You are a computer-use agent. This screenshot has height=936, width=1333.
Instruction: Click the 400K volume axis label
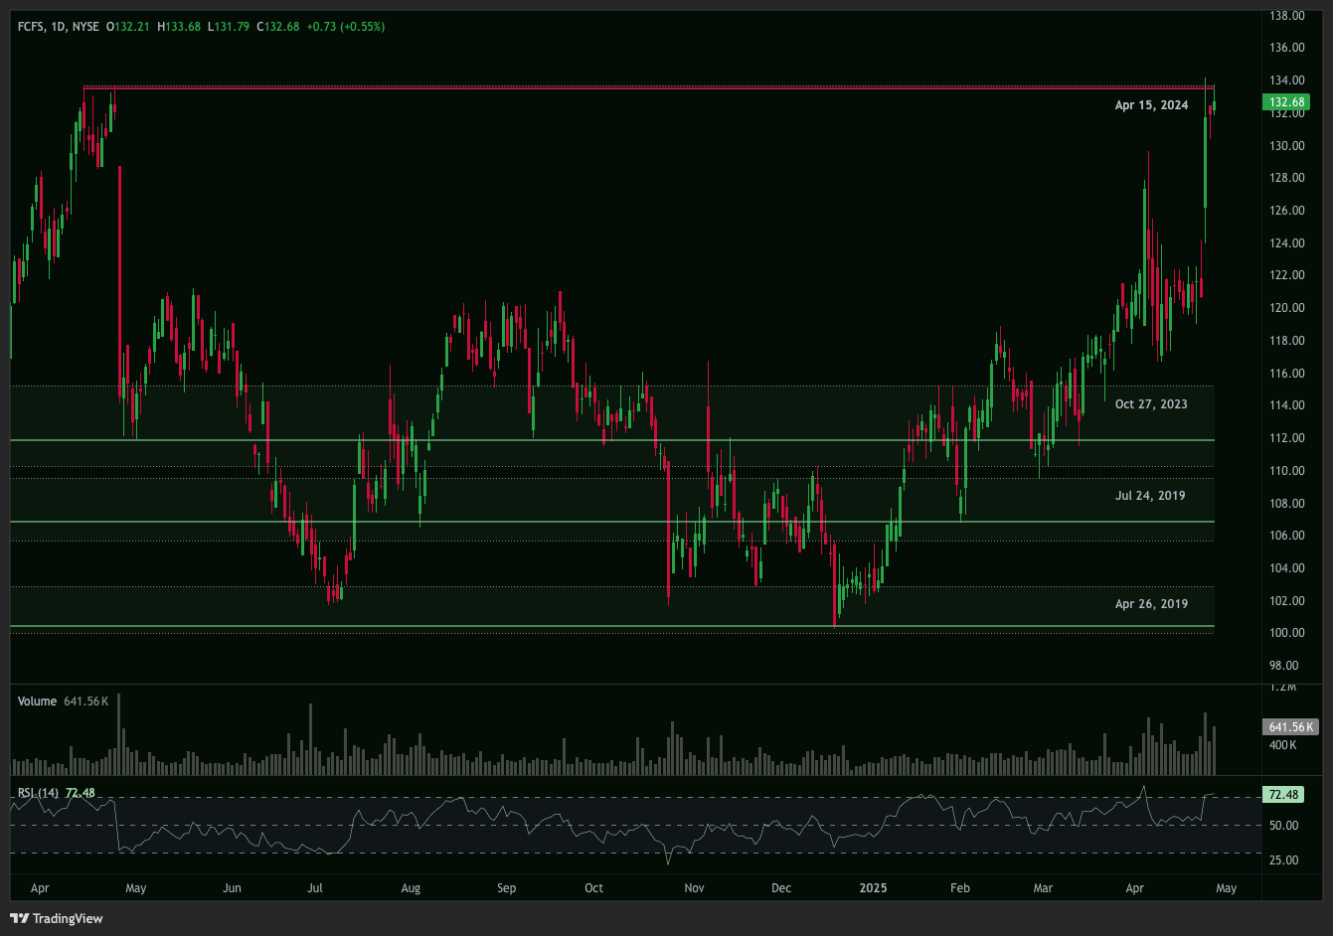point(1282,745)
